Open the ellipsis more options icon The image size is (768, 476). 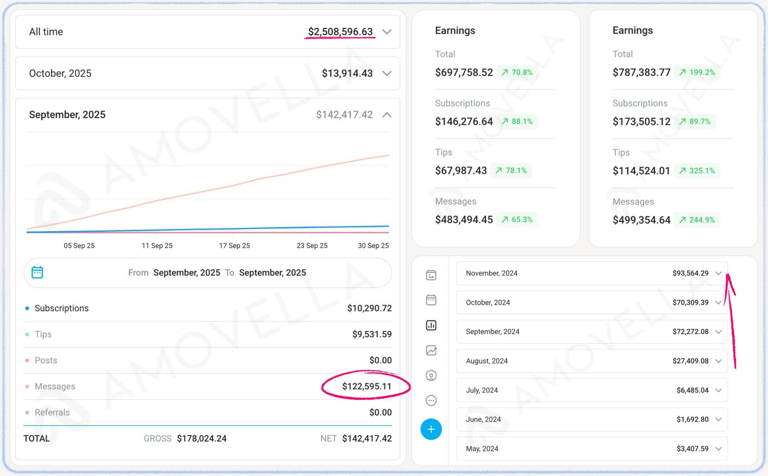(x=431, y=401)
